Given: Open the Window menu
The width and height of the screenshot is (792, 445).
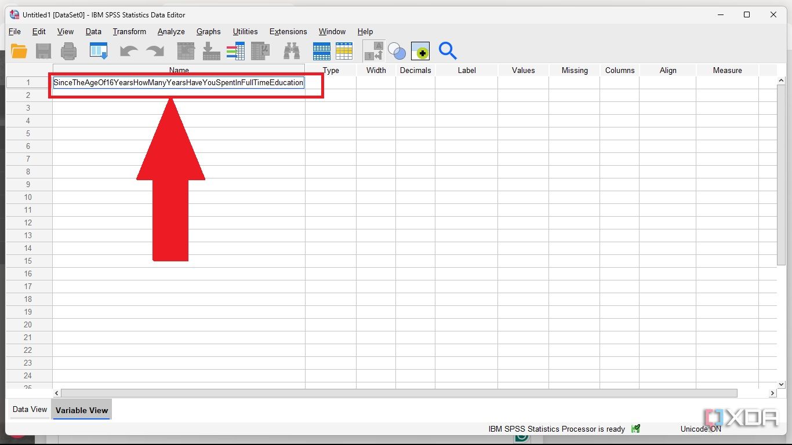Looking at the screenshot, I should click(x=332, y=31).
